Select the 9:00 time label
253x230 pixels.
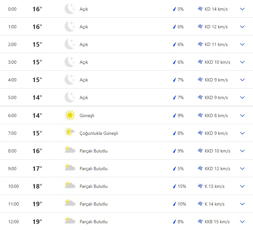[12, 169]
